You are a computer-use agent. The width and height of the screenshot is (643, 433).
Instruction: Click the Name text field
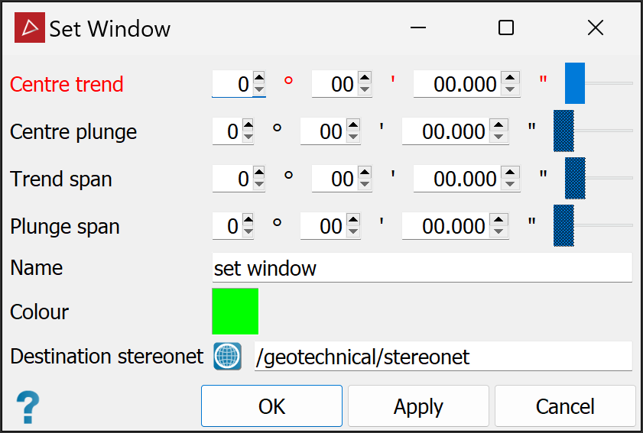coord(422,268)
